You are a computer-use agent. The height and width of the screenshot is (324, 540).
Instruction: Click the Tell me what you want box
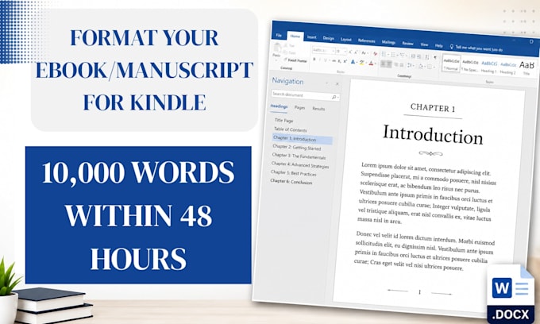[x=479, y=48]
